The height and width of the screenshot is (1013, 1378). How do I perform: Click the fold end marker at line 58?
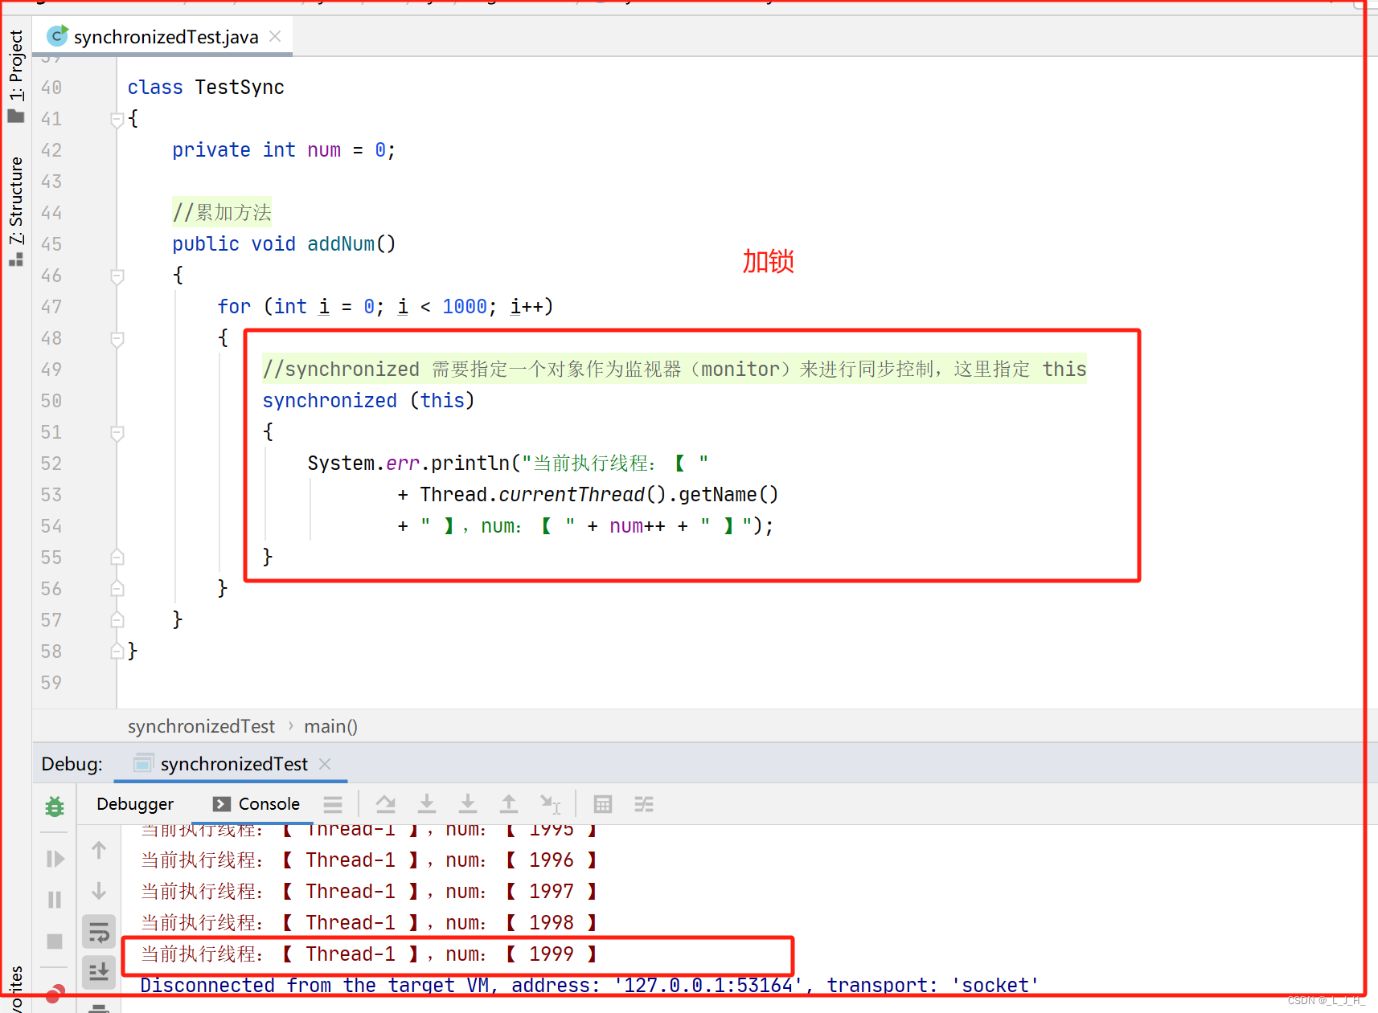click(117, 651)
